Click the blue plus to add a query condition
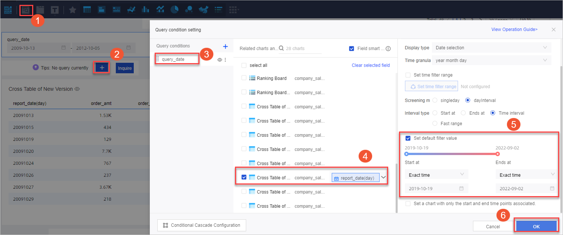The image size is (563, 235). [225, 46]
